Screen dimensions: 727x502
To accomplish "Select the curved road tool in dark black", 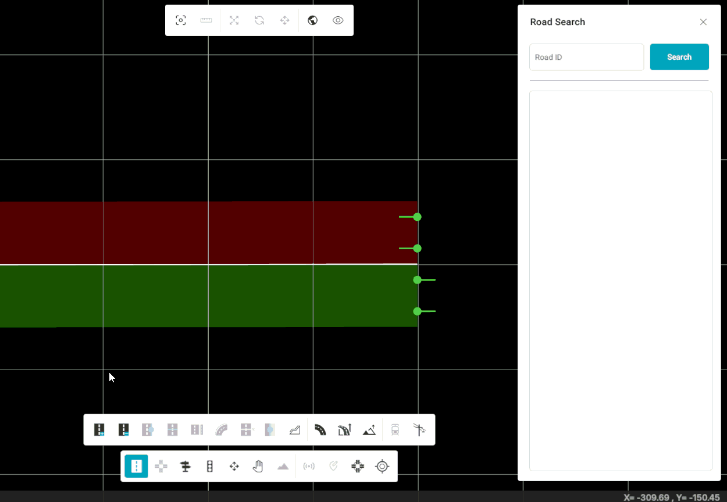I will (x=320, y=430).
